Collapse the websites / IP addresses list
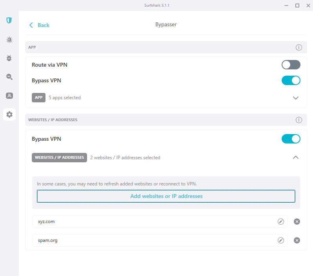Image resolution: width=313 pixels, height=276 pixels. [296, 158]
